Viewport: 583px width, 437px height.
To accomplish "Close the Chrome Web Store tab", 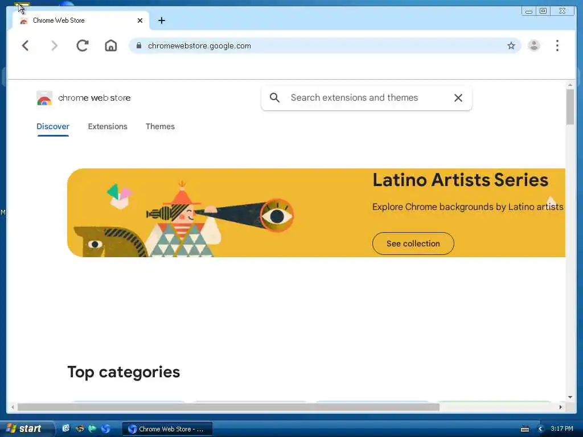I will pos(140,20).
